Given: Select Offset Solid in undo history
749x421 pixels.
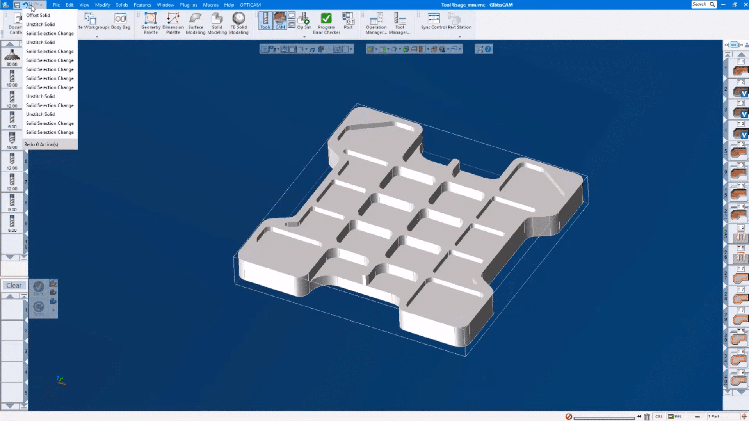Looking at the screenshot, I should (x=38, y=15).
